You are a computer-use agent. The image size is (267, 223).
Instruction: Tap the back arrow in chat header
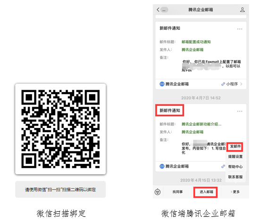(158, 9)
